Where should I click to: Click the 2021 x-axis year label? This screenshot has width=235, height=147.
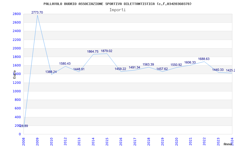coord(190,142)
